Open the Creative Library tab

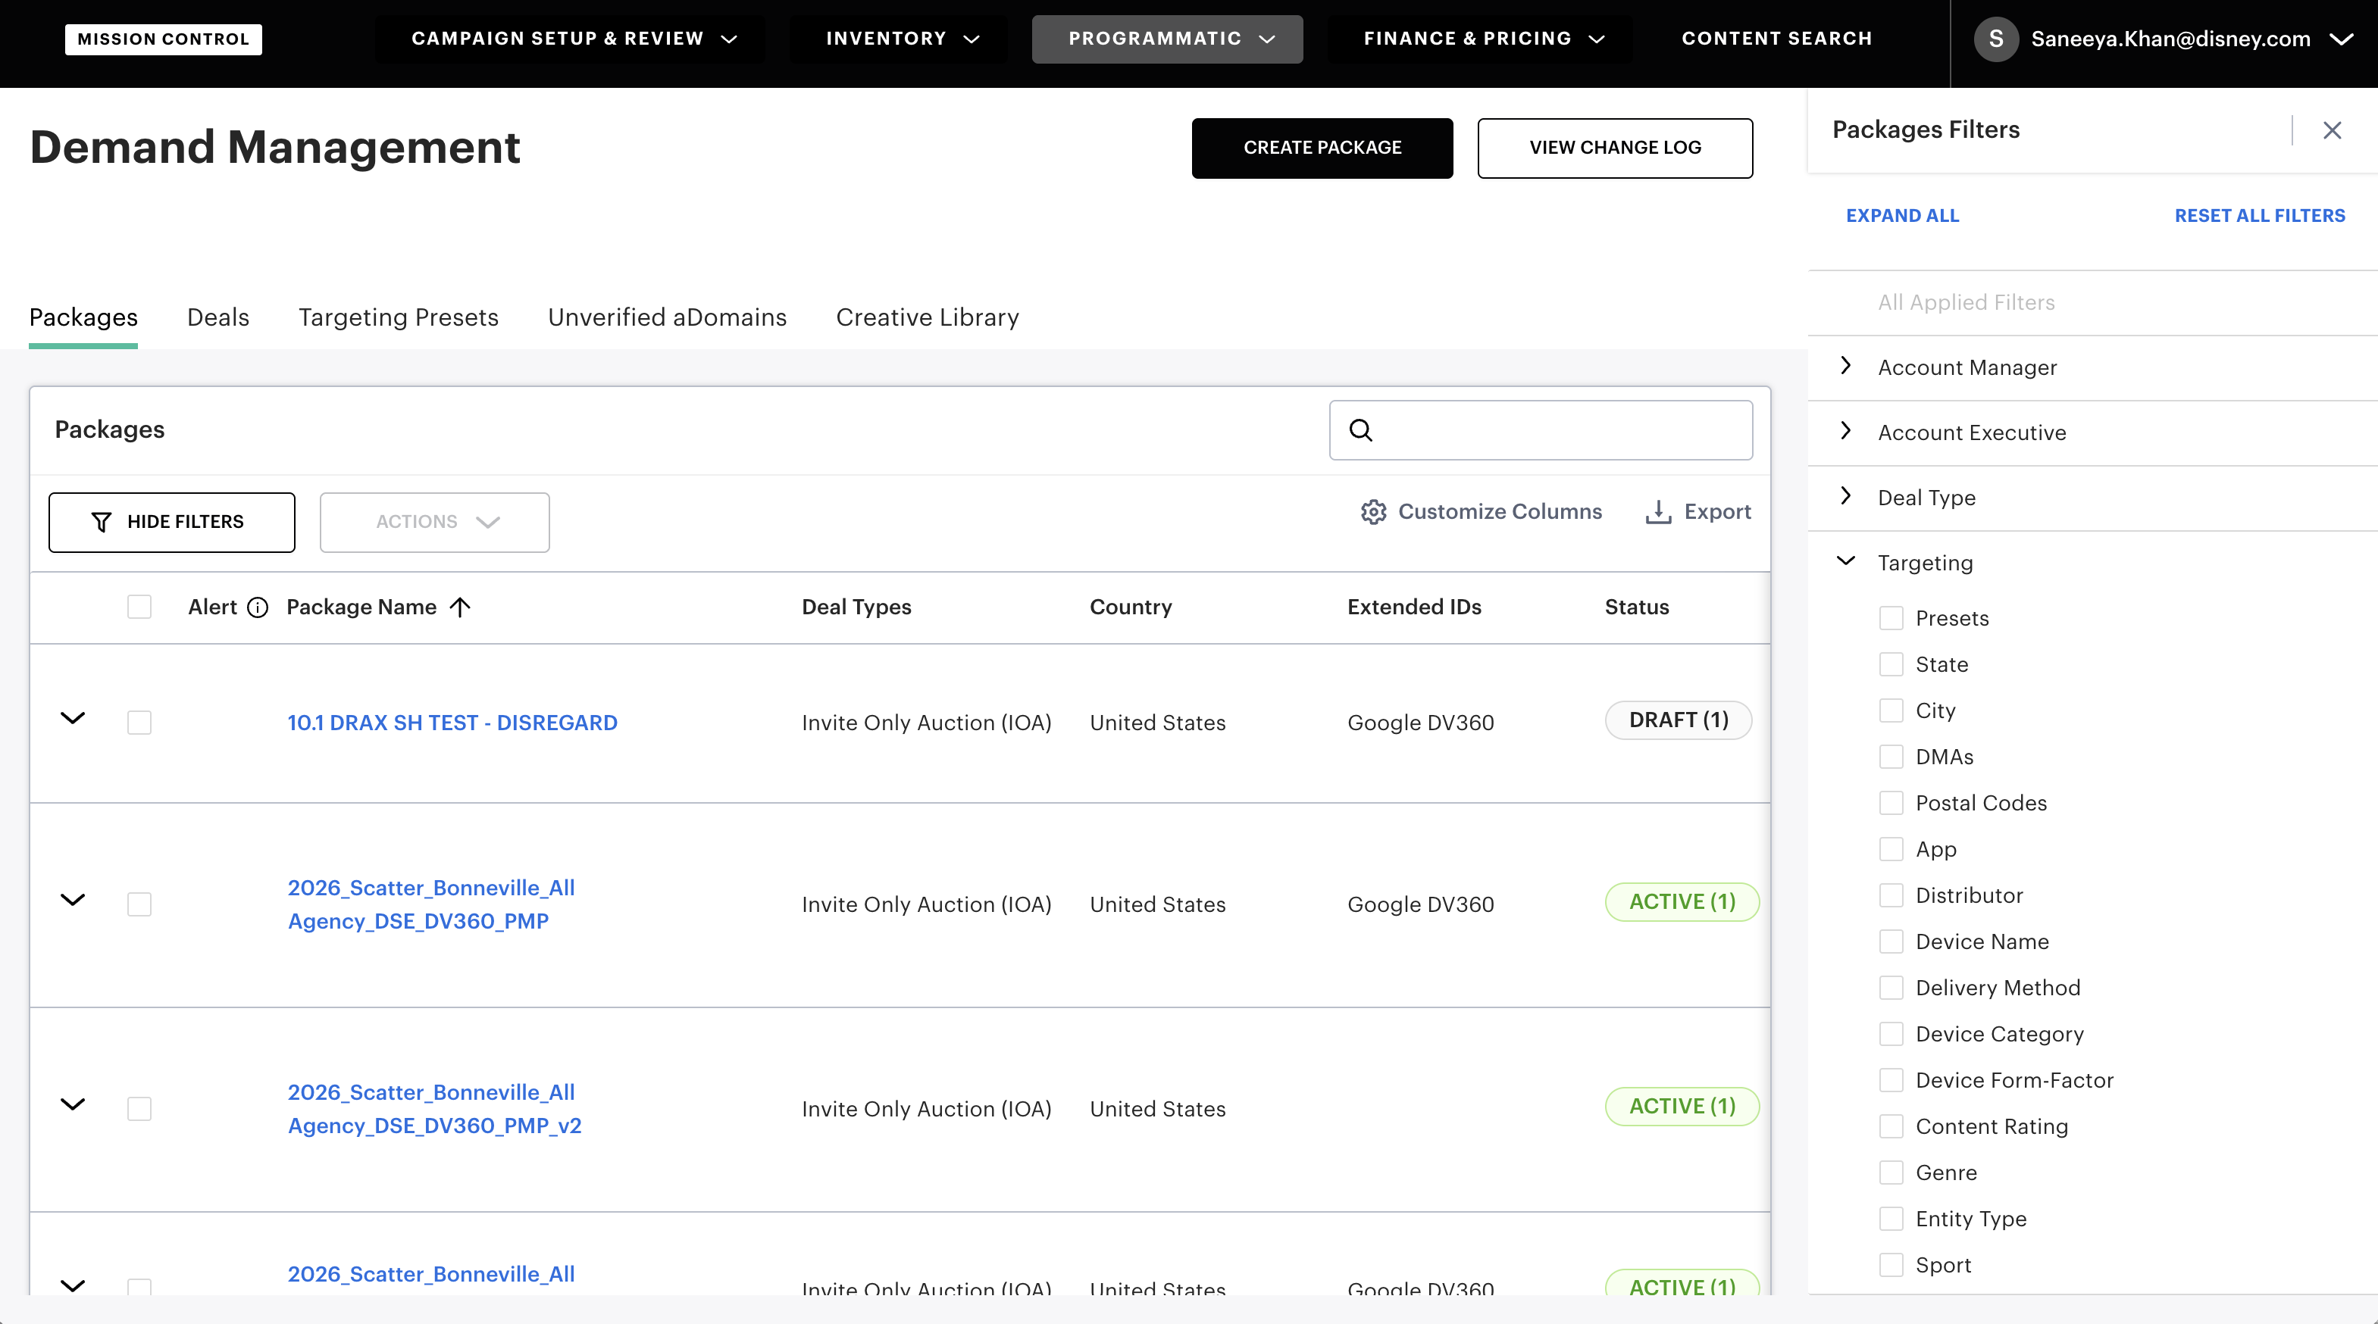[928, 317]
